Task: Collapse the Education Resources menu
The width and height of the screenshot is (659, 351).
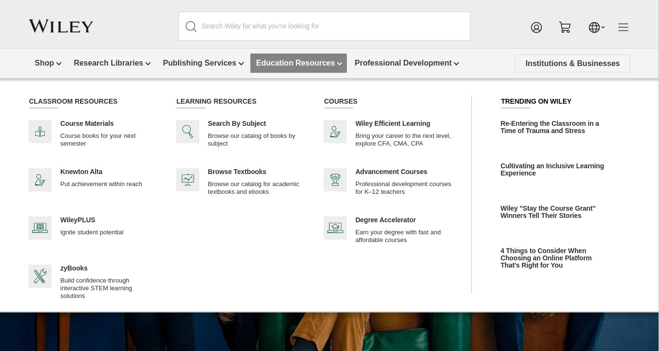Action: (x=299, y=63)
